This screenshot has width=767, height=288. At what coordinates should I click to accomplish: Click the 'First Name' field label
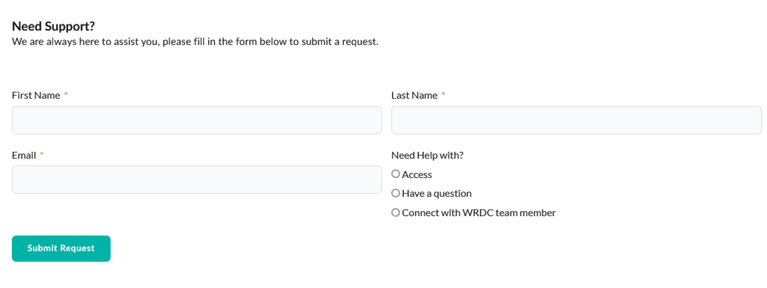(x=36, y=95)
